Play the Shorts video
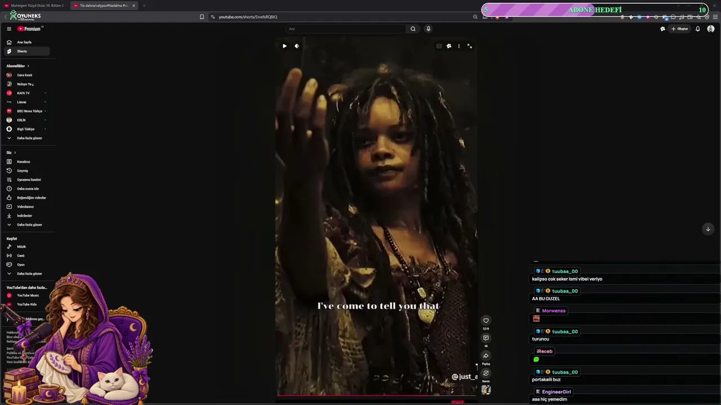The width and height of the screenshot is (721, 405). click(284, 46)
